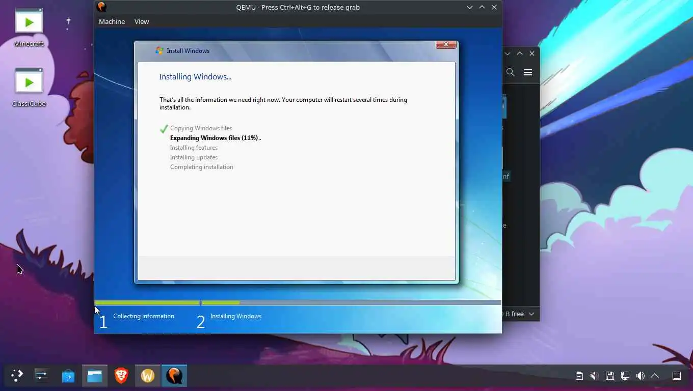
Task: Open the audio volume tray icon
Action: tap(640, 376)
